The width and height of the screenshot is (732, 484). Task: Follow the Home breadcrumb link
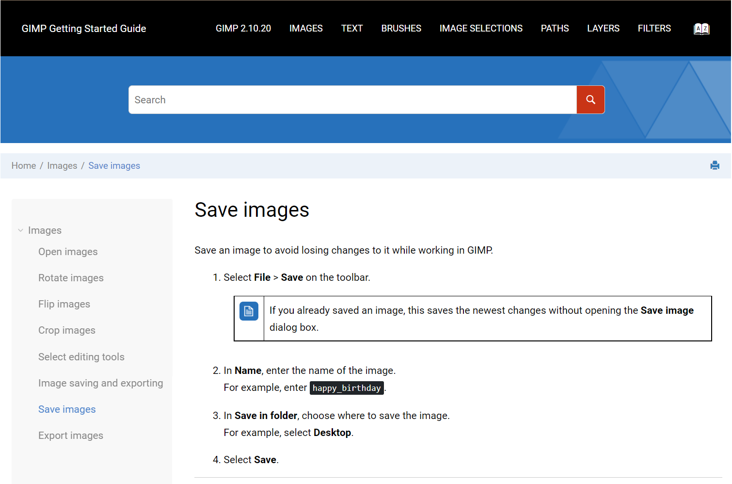point(24,166)
